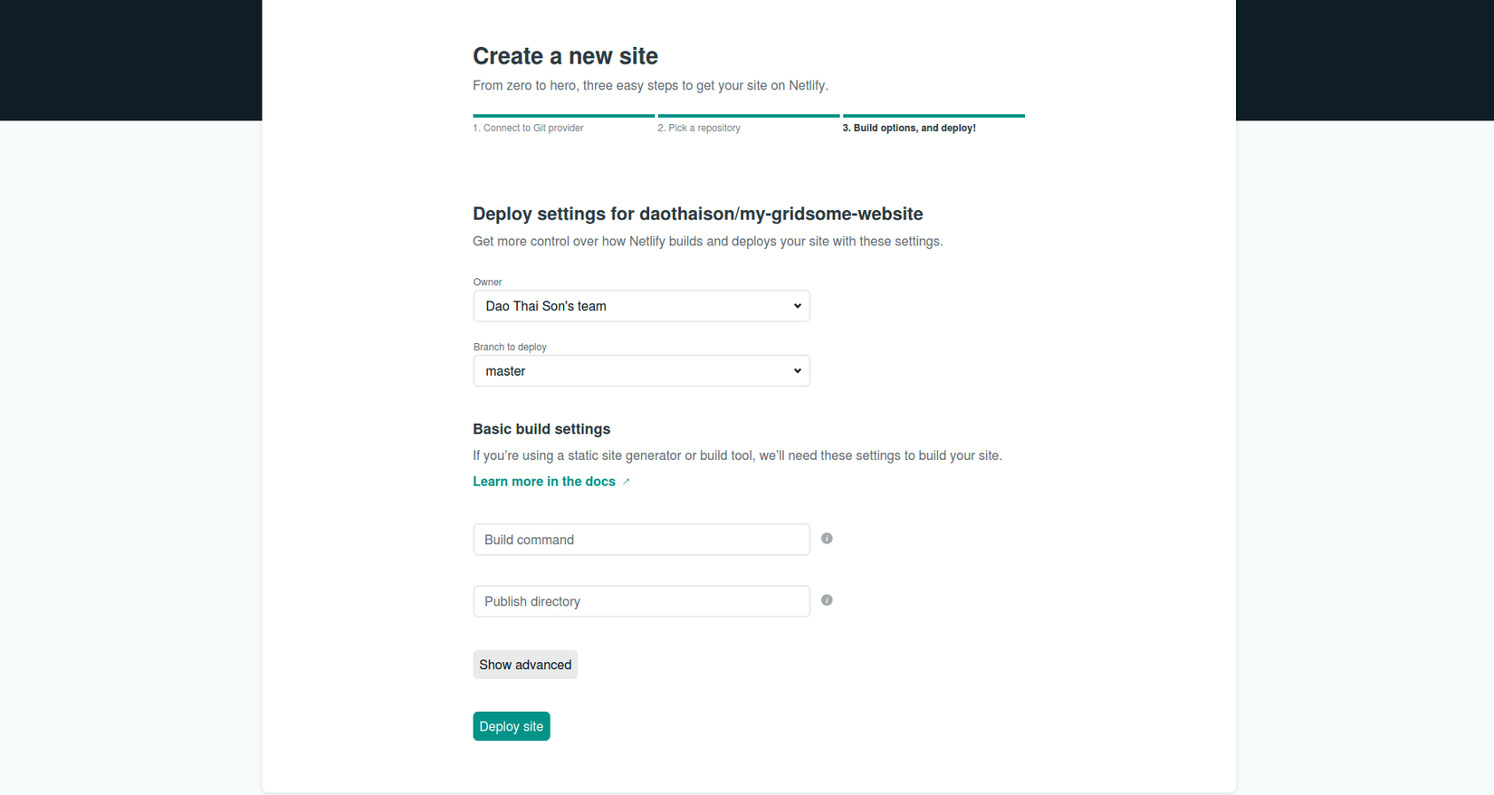Click the Basic build settings heading

coord(541,429)
